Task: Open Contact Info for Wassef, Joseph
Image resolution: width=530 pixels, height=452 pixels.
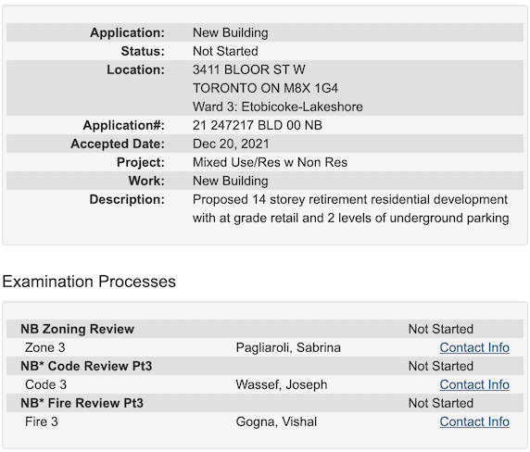Action: tap(474, 384)
